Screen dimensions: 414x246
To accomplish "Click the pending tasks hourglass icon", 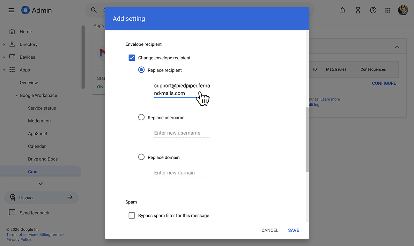I will (358, 10).
